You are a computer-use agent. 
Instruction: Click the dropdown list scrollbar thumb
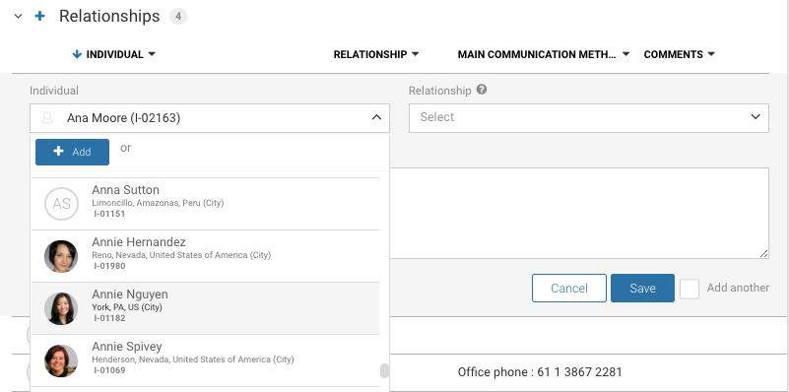(x=384, y=370)
